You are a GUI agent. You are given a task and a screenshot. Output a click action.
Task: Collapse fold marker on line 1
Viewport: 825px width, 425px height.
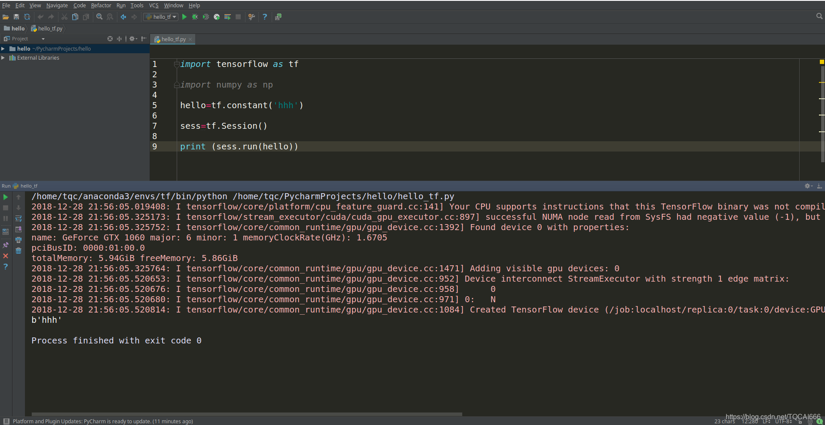click(x=176, y=64)
